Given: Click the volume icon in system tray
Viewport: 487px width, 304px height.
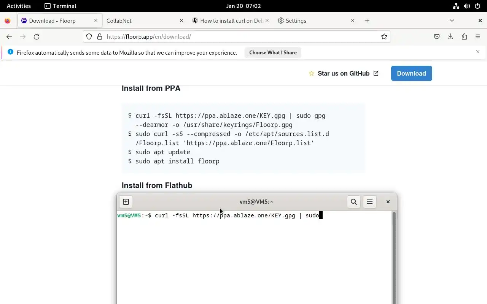Looking at the screenshot, I should click(466, 6).
